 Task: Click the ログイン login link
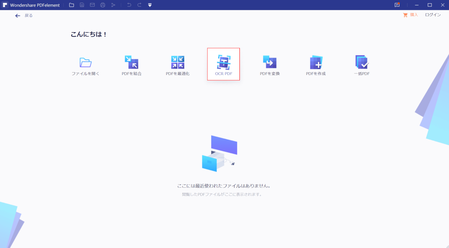[x=433, y=15]
